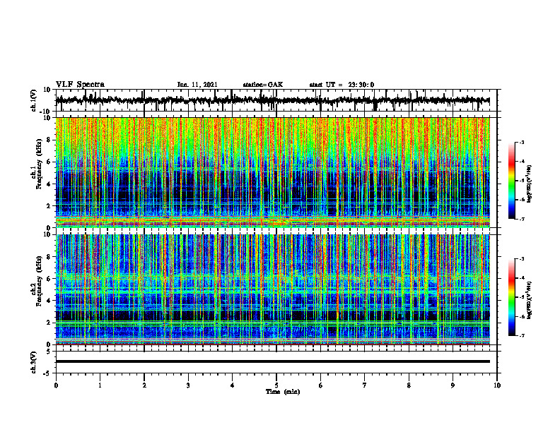Click time axis tick label "5"
The width and height of the screenshot is (560, 432).
pyautogui.click(x=276, y=385)
